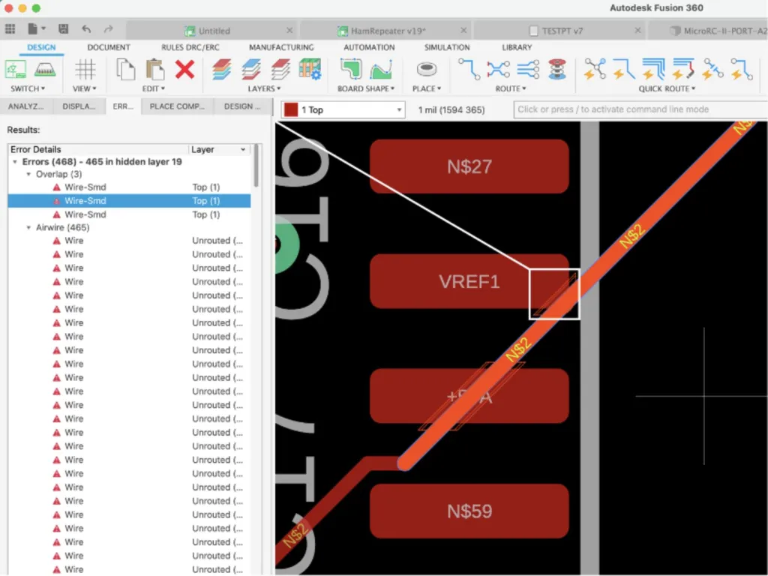Open the Copy document icon
Image resolution: width=768 pixels, height=576 pixels.
pyautogui.click(x=125, y=70)
